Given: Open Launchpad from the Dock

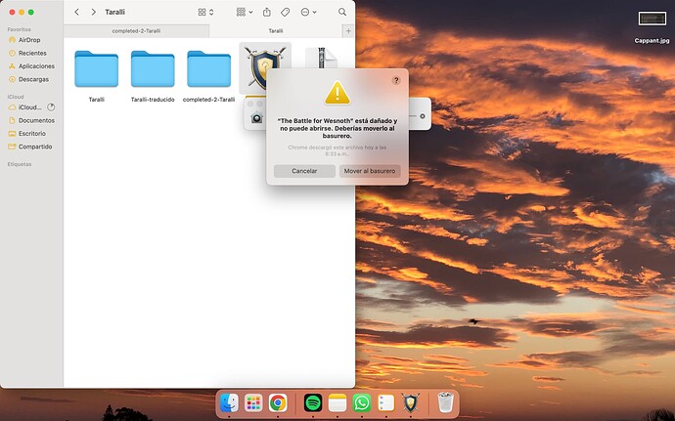Looking at the screenshot, I should [x=253, y=401].
